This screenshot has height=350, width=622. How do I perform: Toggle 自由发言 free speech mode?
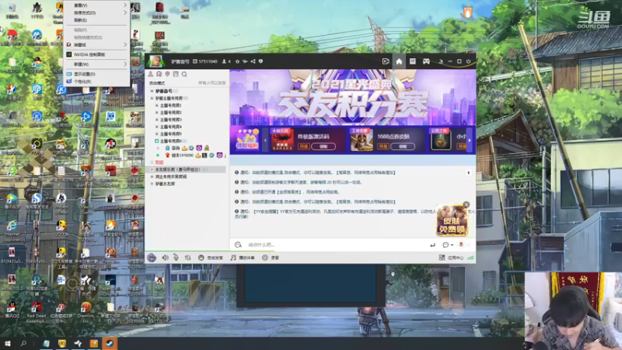pos(211,257)
